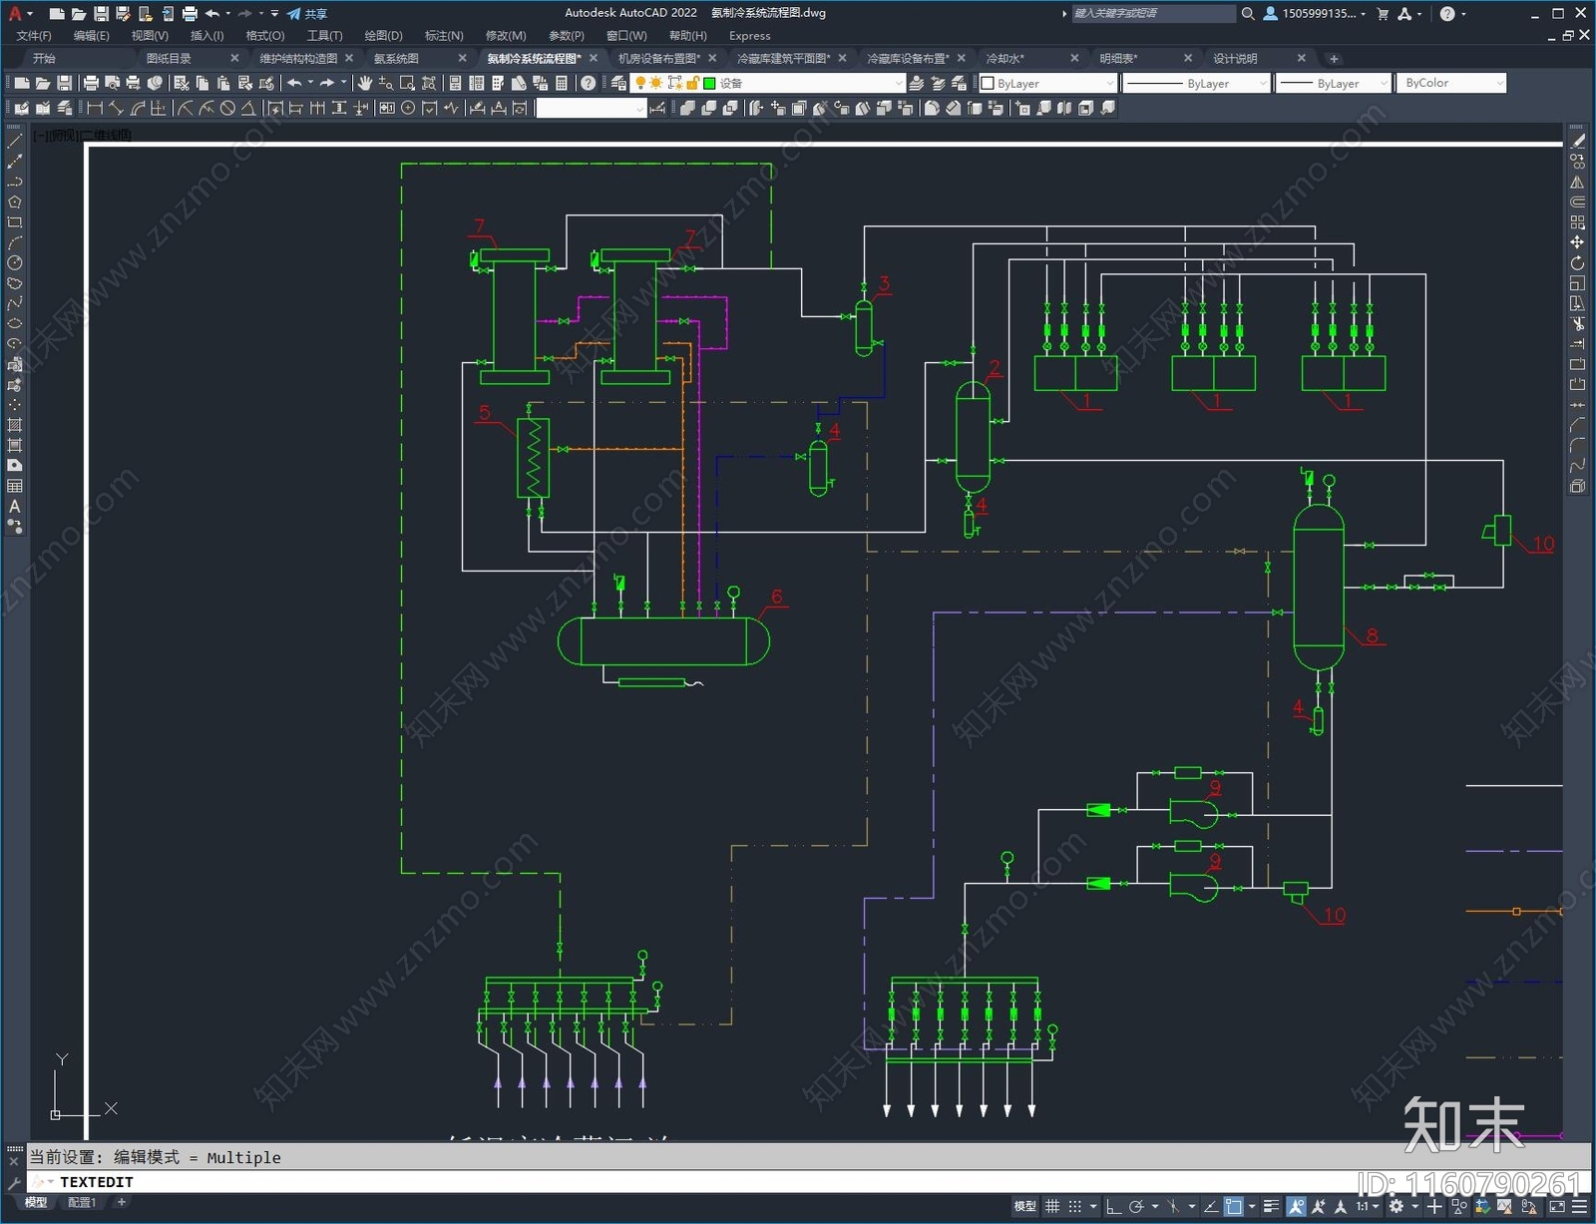Viewport: 1596px width, 1224px height.
Task: Toggle grid display in status bar
Action: 1052,1206
